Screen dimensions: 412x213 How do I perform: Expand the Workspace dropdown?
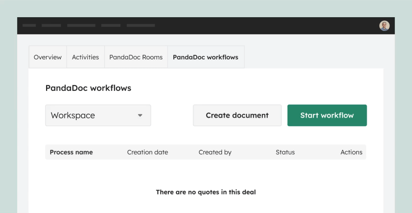98,115
